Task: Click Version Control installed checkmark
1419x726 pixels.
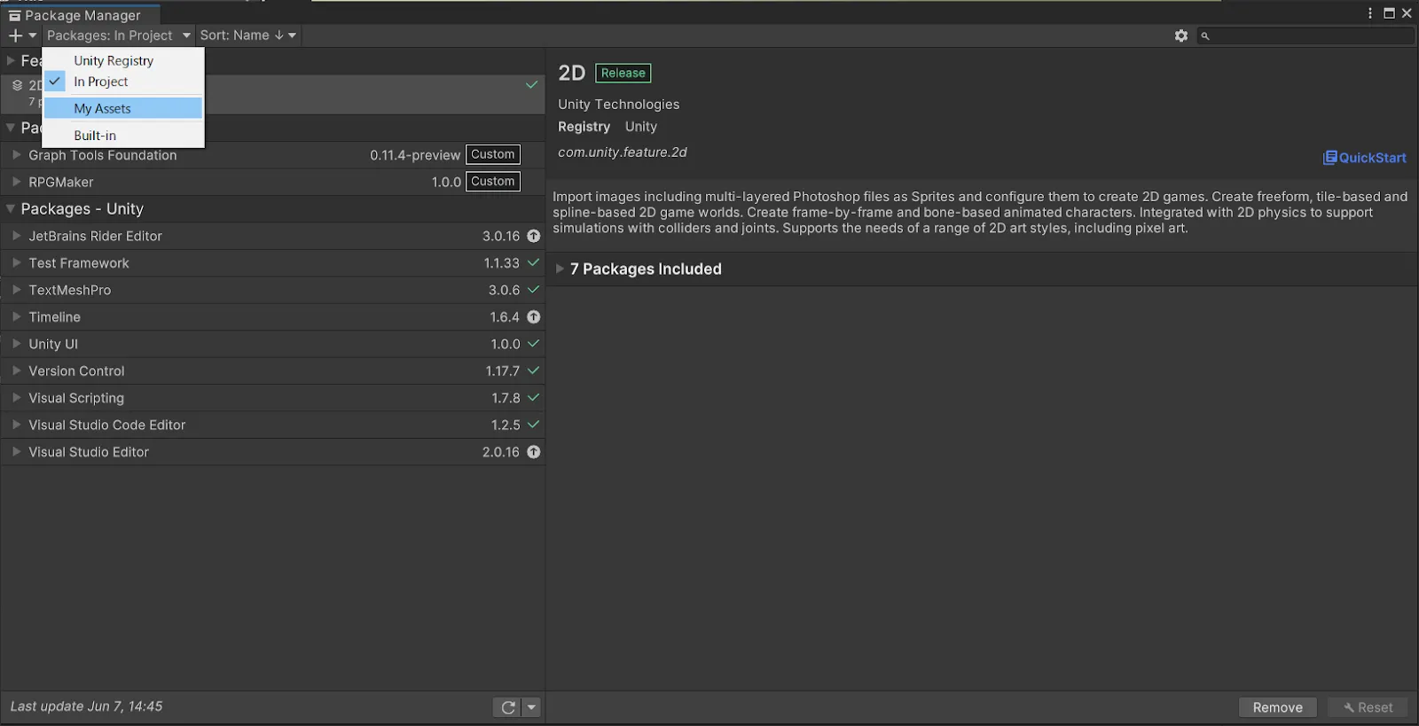Action: click(533, 371)
